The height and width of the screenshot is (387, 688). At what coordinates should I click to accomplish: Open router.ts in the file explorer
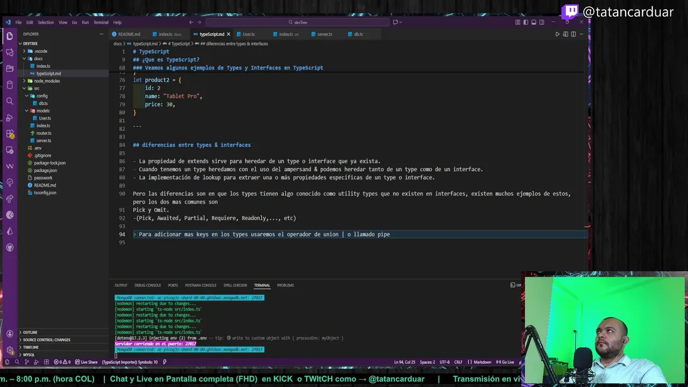tap(44, 133)
